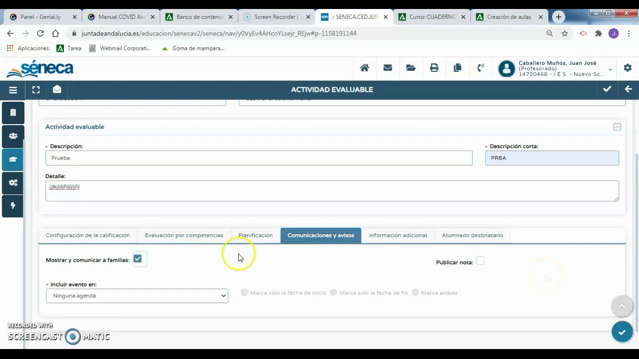This screenshot has width=639, height=359.
Task: Switch to Configuración de la calificación tab
Action: [x=88, y=235]
